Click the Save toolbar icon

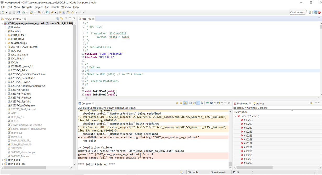point(10,12)
